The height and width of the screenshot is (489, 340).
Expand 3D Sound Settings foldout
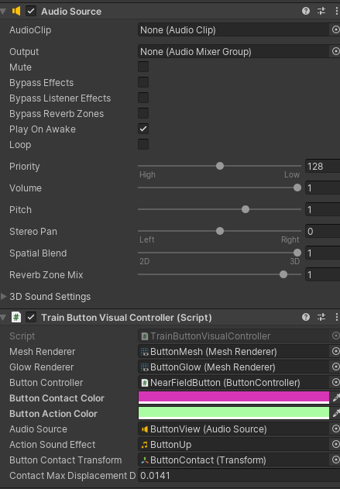point(4,297)
